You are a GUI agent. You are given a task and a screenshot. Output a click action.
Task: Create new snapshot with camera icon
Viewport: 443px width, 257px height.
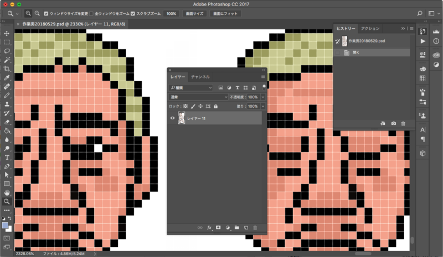pos(393,123)
